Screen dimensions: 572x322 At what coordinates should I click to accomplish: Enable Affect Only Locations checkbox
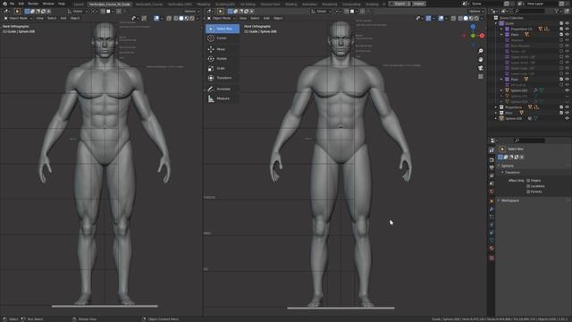(528, 186)
